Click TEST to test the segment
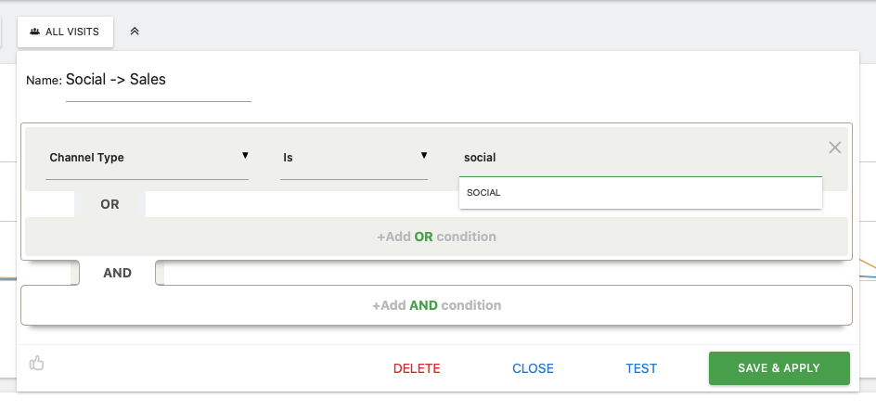 [x=641, y=368]
